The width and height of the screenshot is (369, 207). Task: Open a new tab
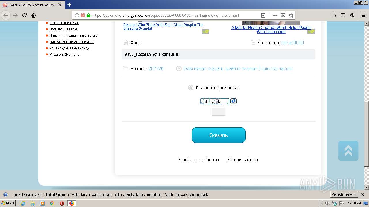[69, 5]
